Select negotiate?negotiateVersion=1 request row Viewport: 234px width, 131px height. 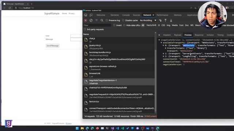(x=119, y=82)
